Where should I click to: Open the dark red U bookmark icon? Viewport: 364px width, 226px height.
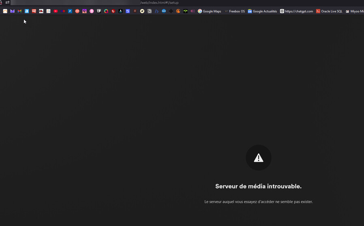click(x=113, y=11)
